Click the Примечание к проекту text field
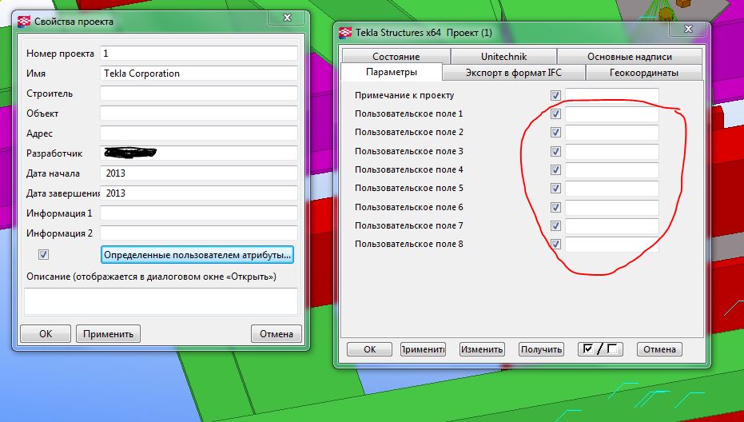Screen dimensions: 744x422 [611, 95]
